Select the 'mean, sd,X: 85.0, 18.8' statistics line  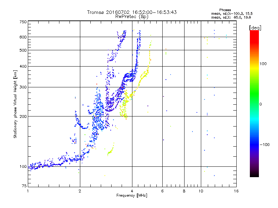point(231,17)
